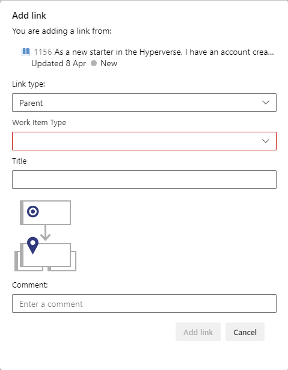Click the user story book icon
The height and width of the screenshot is (370, 288).
[x=26, y=52]
